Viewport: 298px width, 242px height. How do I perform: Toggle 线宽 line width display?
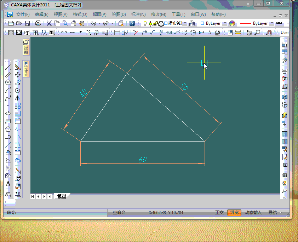pyautogui.click(x=234, y=213)
